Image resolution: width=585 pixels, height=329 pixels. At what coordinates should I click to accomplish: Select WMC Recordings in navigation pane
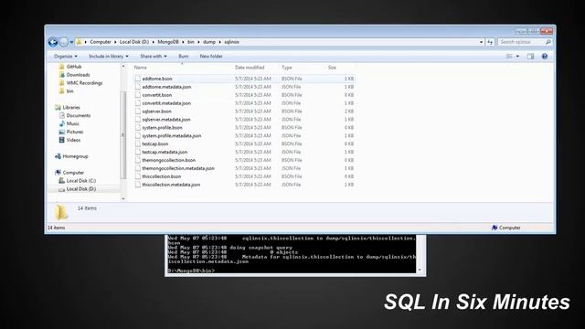click(x=84, y=83)
